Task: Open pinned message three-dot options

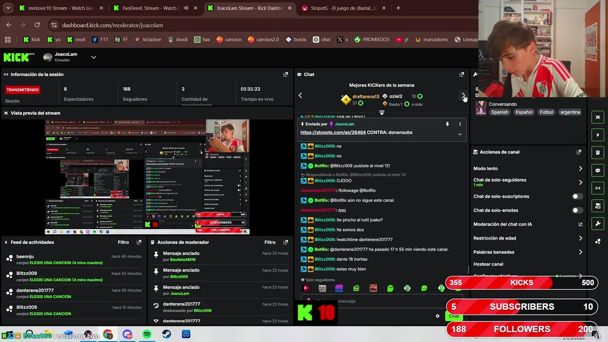Action: [460, 124]
